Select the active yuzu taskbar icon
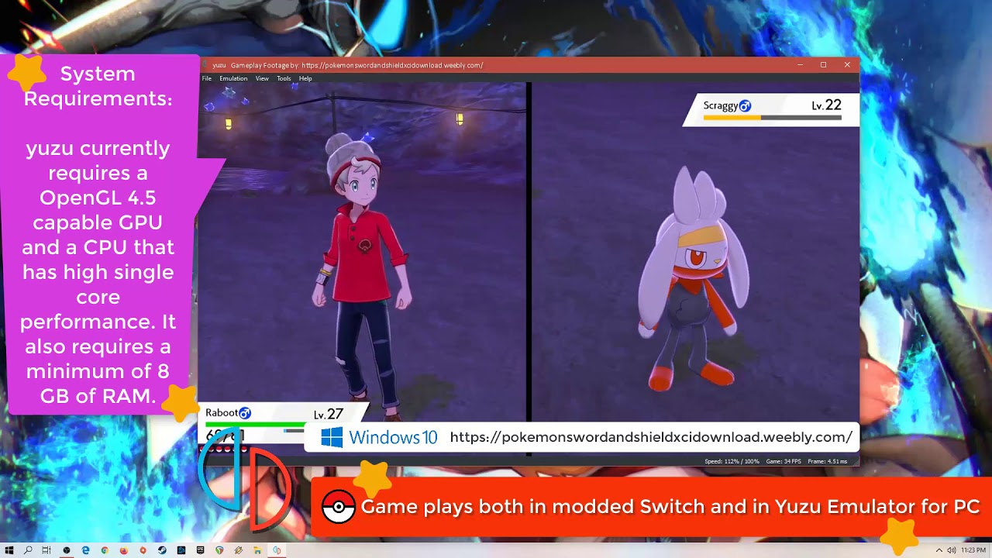Viewport: 992px width, 558px height. coord(277,550)
